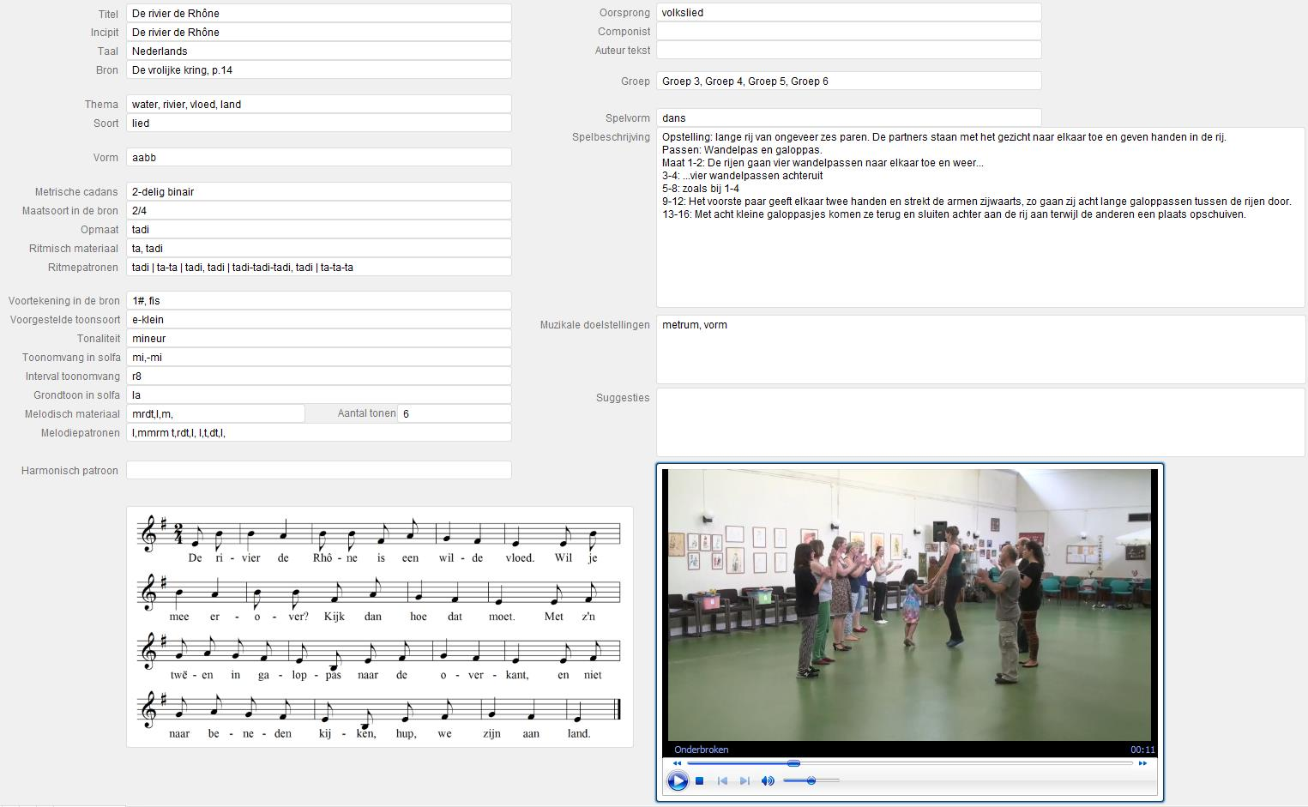The height and width of the screenshot is (807, 1308).
Task: Click the empty Suggesties text box
Action: (x=980, y=422)
